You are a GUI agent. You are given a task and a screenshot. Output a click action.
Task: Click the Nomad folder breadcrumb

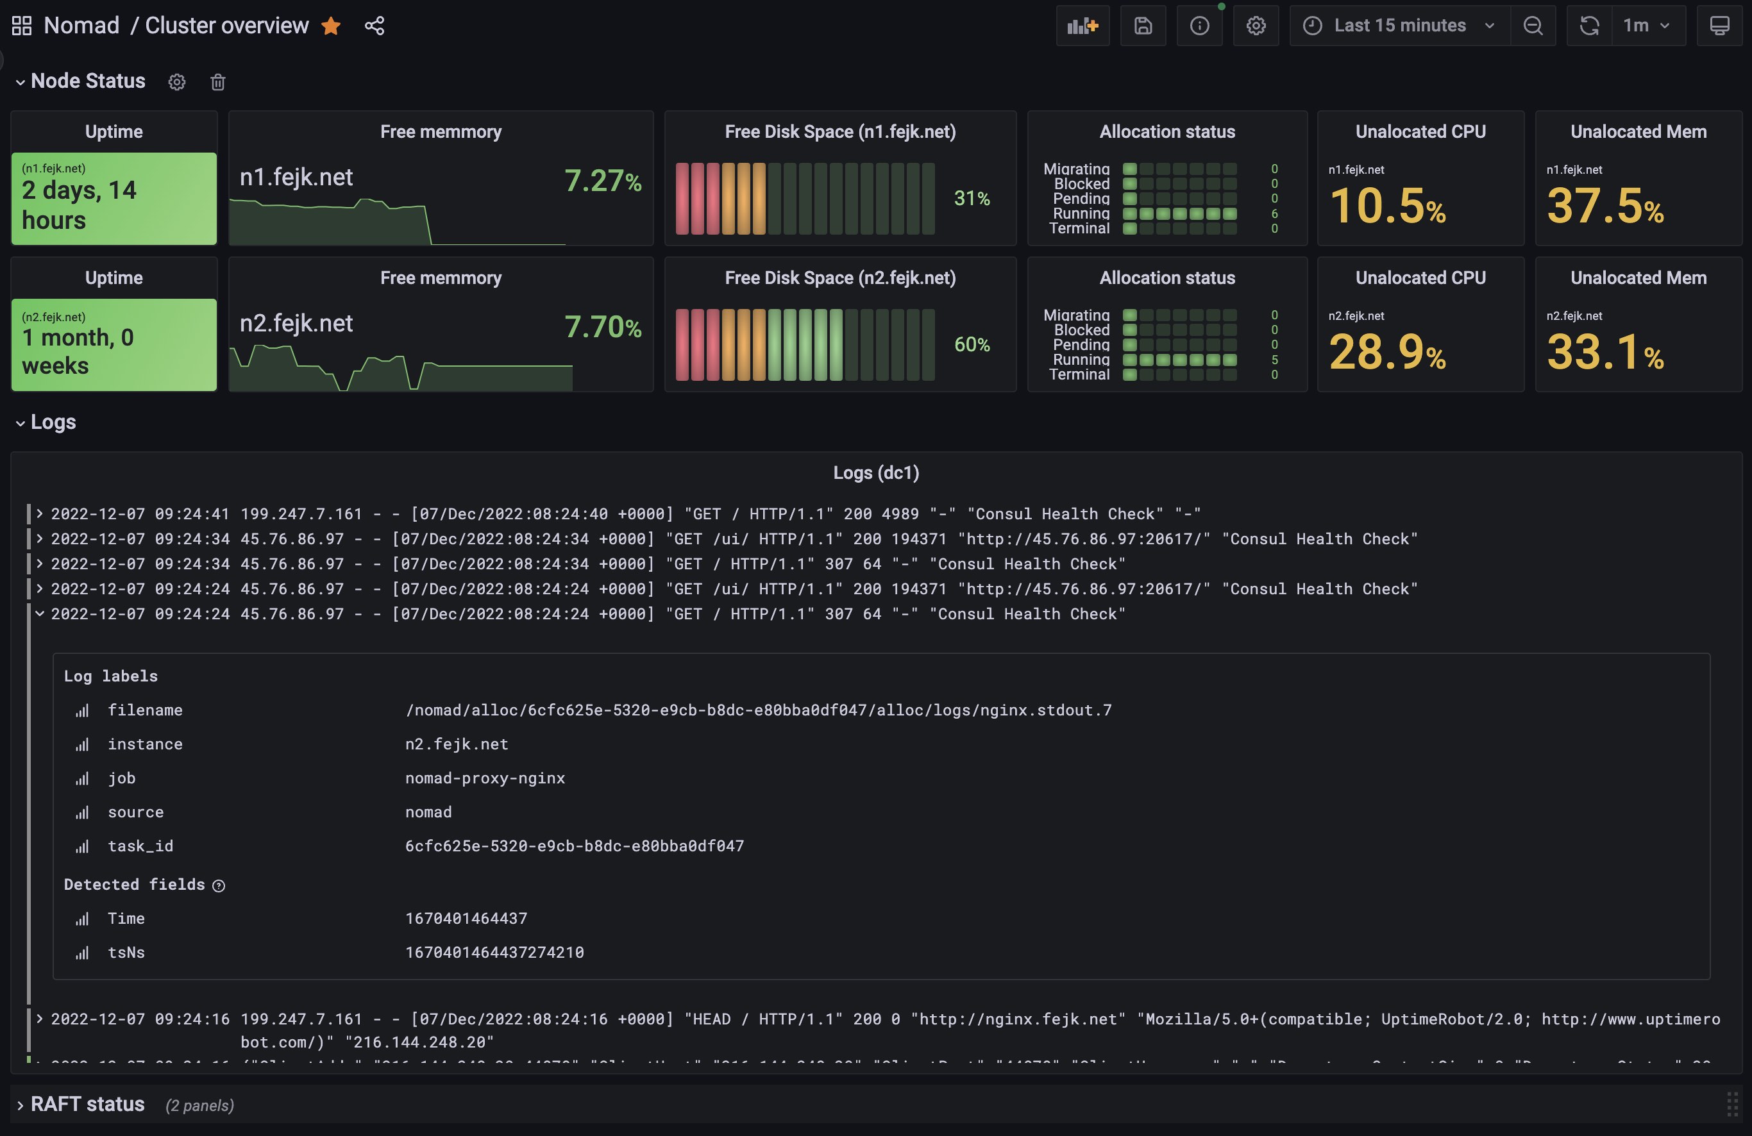(81, 26)
